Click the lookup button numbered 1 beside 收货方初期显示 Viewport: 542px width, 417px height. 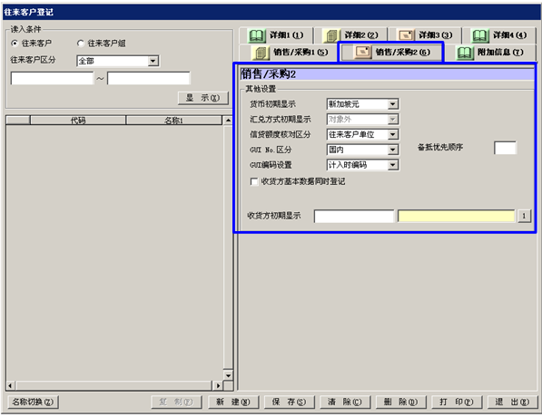coord(524,216)
